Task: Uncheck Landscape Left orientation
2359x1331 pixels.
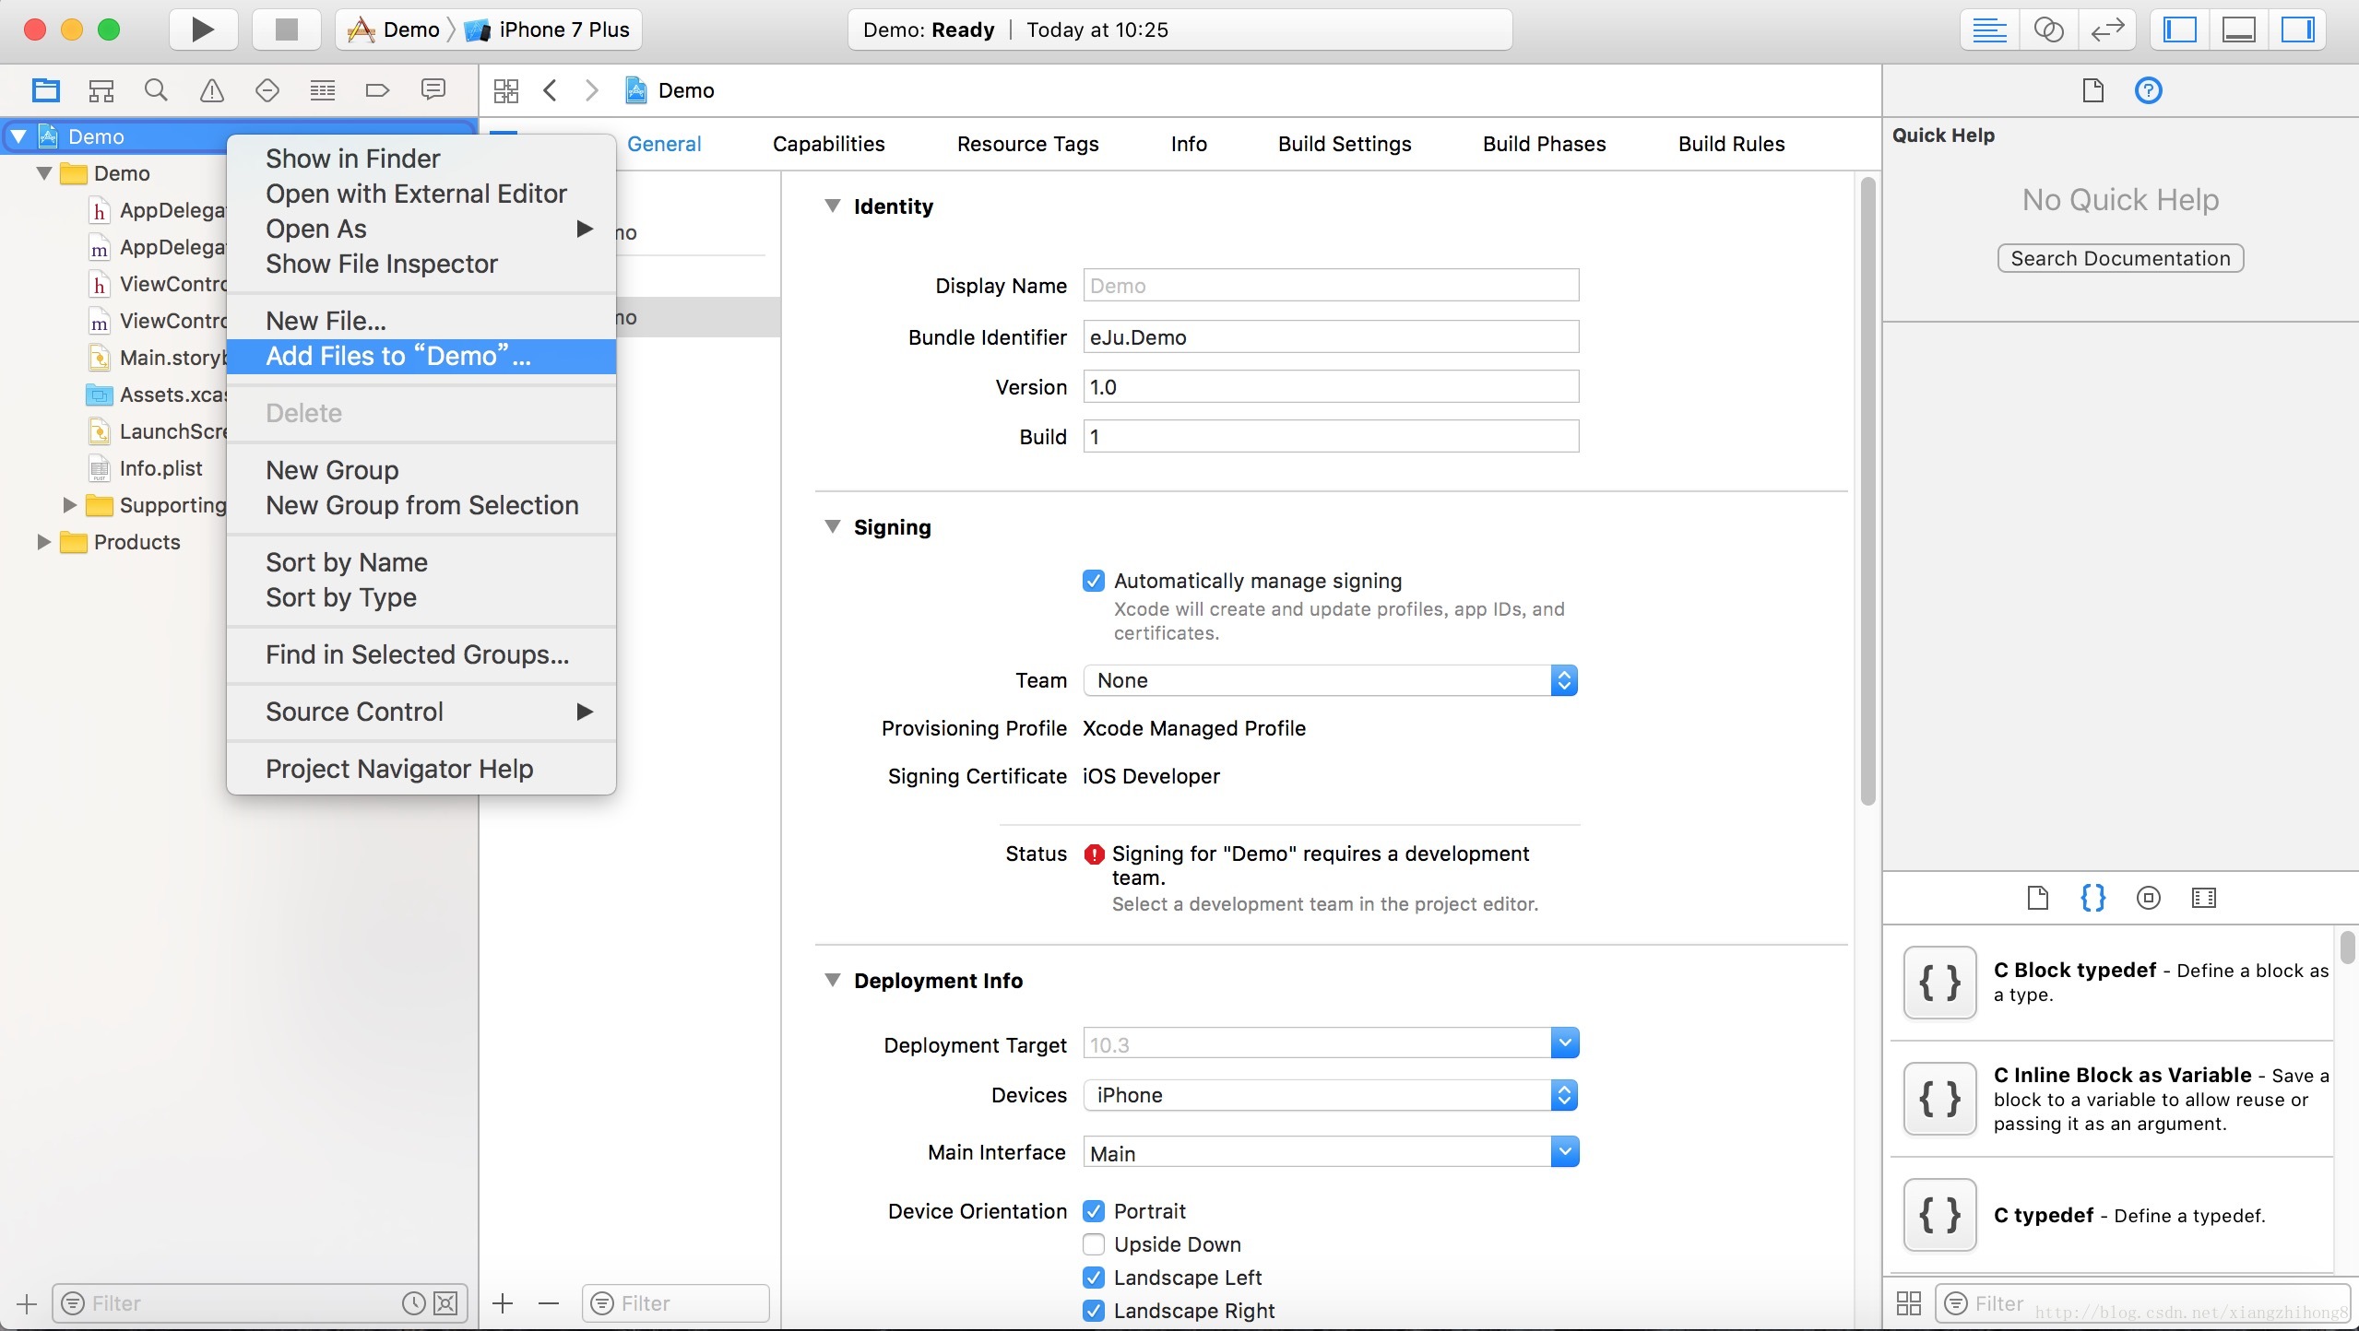Action: click(x=1094, y=1278)
